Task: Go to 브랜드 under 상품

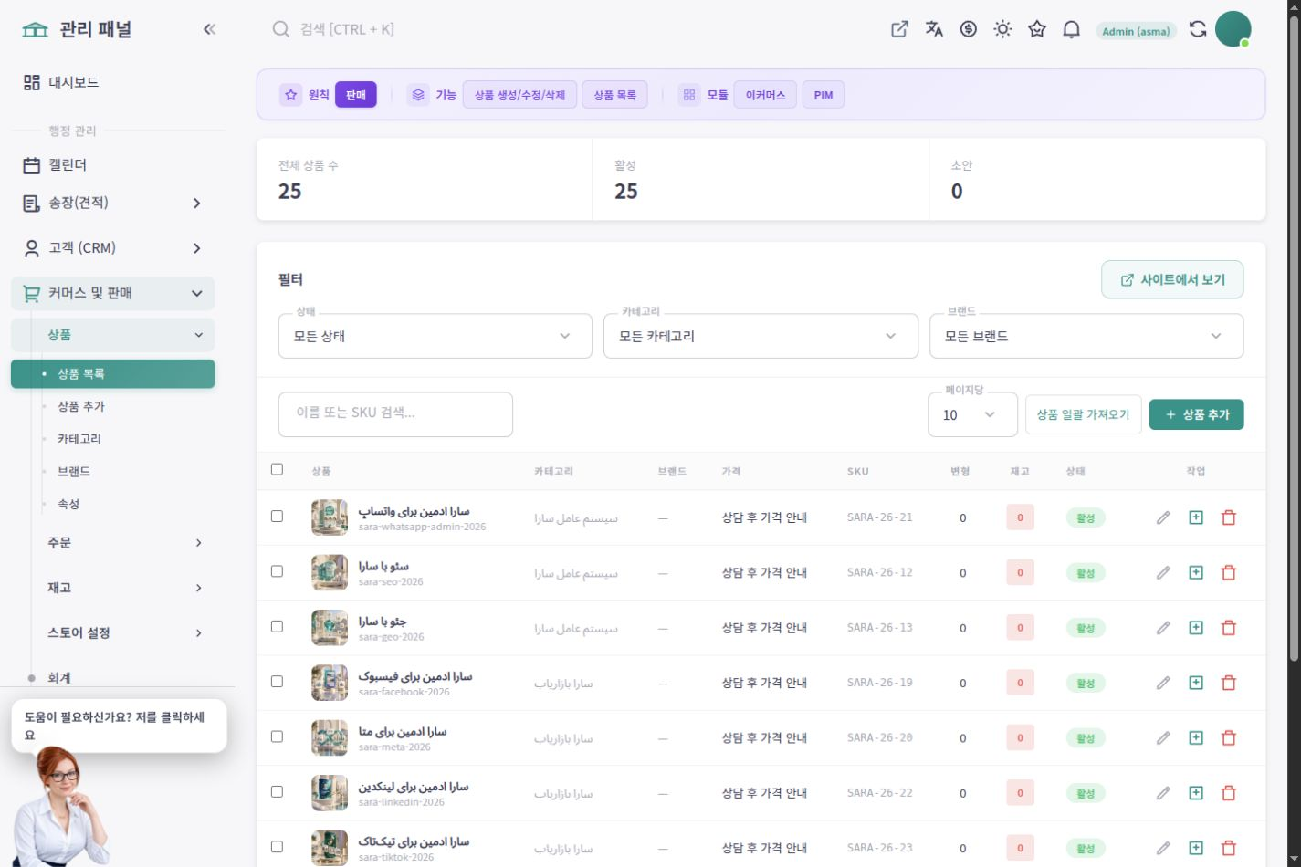Action: point(74,472)
